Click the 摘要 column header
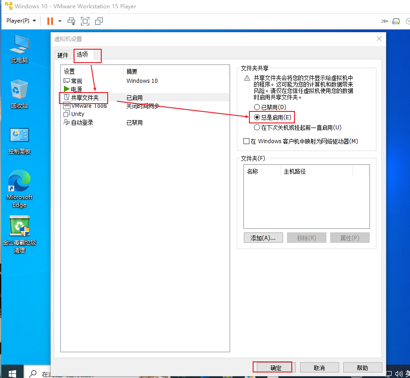410x378 pixels. (x=176, y=71)
